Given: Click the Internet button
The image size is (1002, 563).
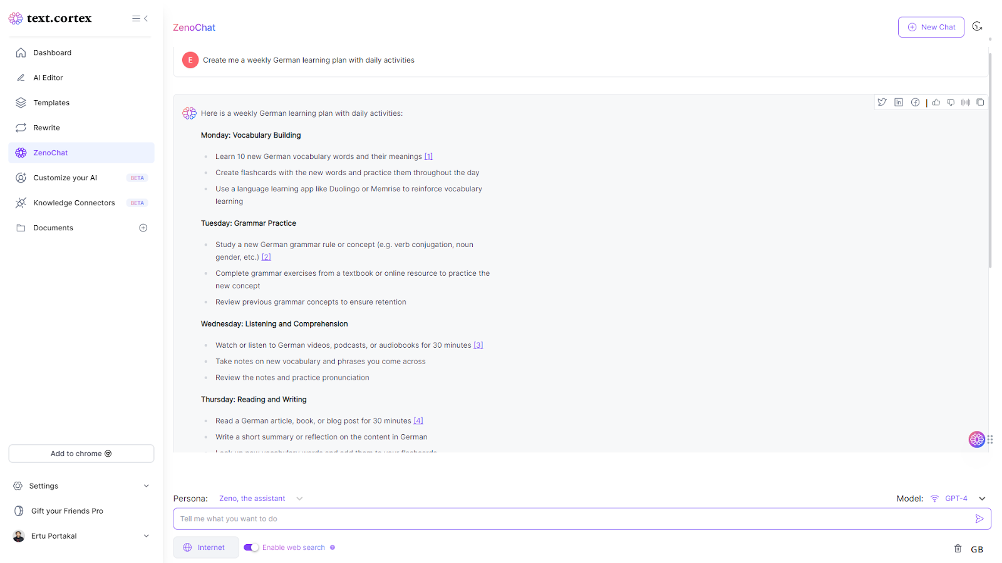Looking at the screenshot, I should coord(206,547).
